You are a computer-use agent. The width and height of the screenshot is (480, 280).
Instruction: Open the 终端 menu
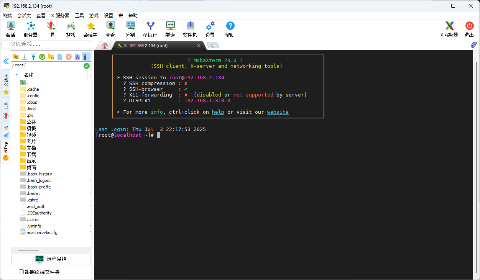[7, 16]
